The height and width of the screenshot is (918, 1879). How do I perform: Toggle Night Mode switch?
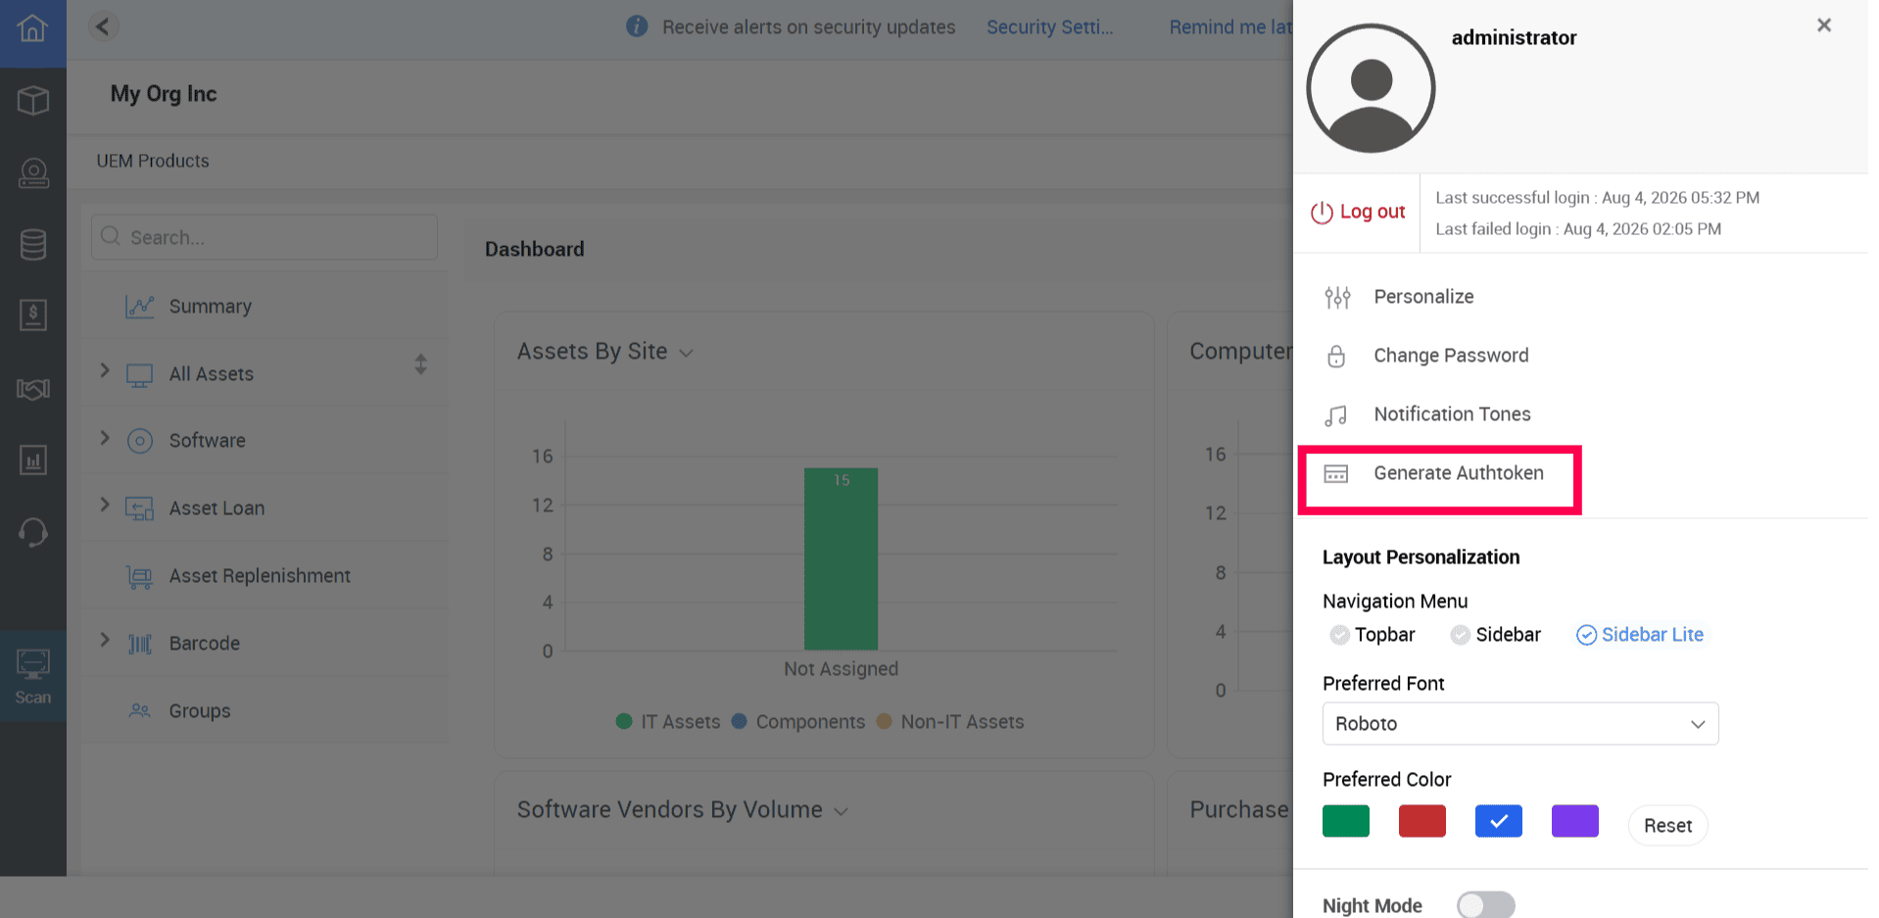(x=1485, y=904)
